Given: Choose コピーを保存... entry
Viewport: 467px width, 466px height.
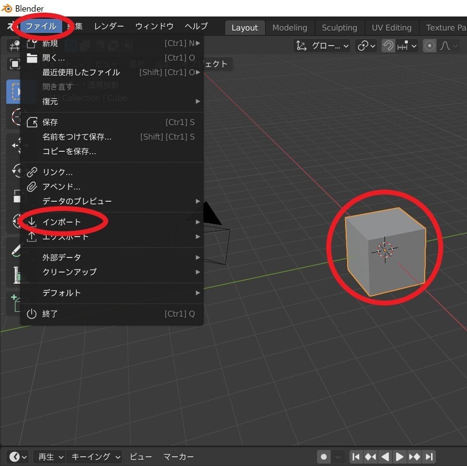Looking at the screenshot, I should tap(112, 151).
